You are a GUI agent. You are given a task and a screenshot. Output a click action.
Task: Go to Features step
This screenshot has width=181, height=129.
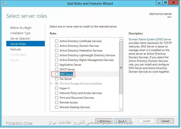coord(15,49)
